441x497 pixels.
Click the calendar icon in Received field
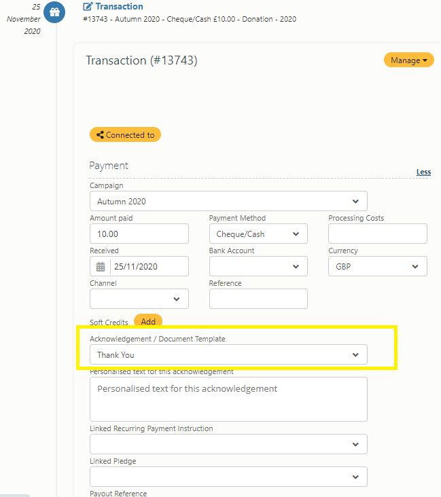101,267
